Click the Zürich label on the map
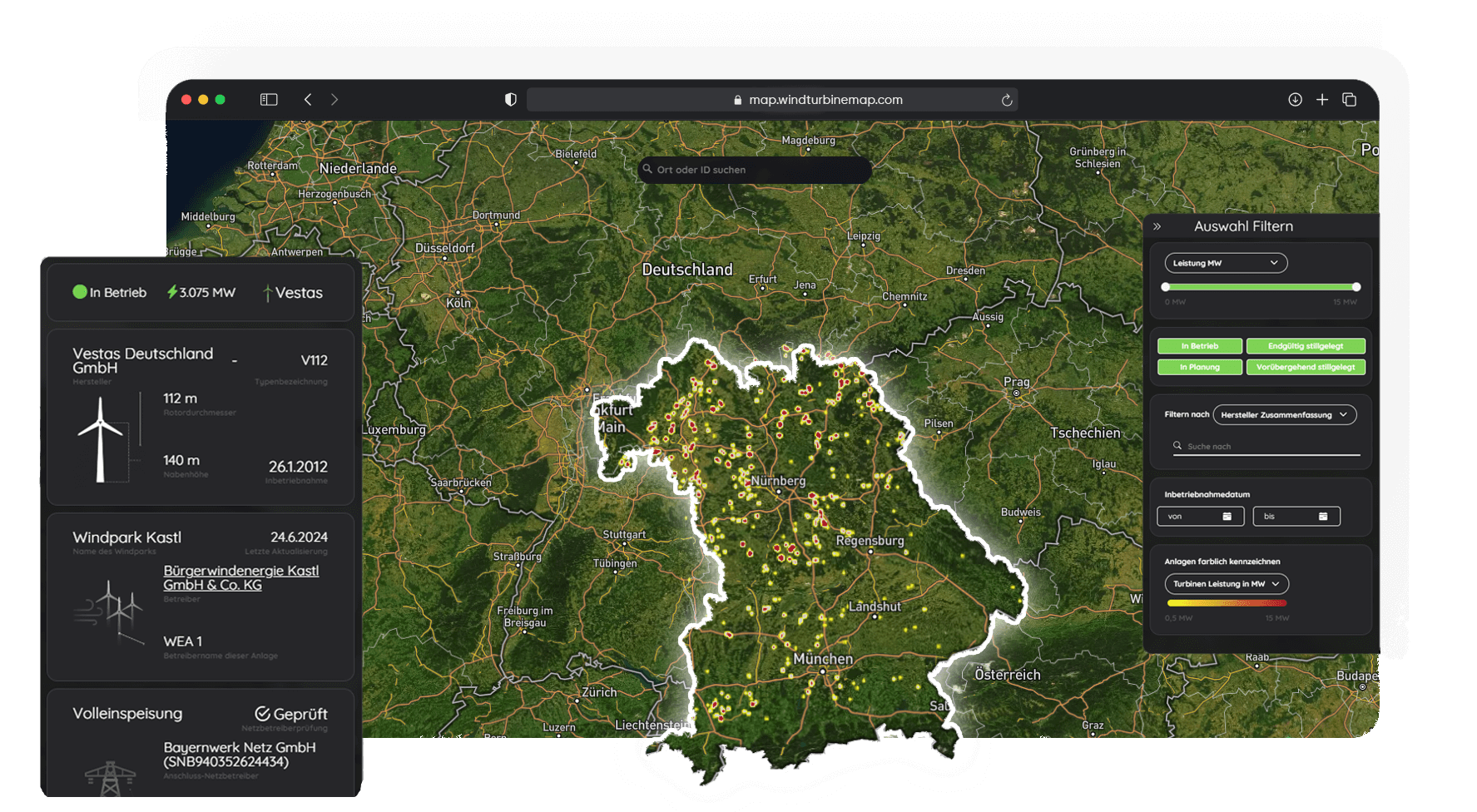Screen dimensions: 1477x812 click(599, 692)
